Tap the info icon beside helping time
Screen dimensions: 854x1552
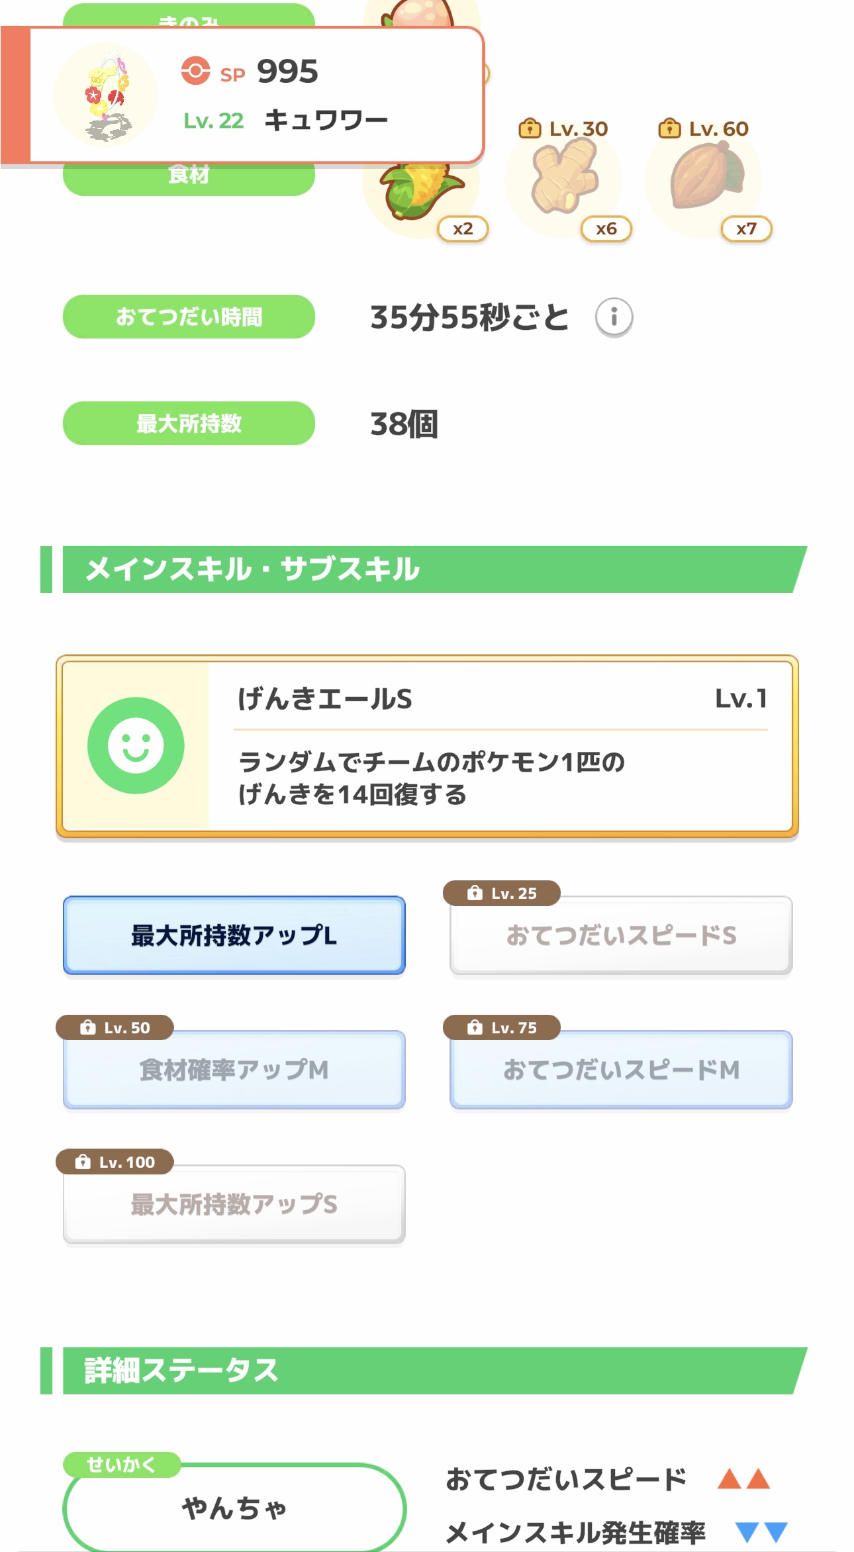(614, 317)
